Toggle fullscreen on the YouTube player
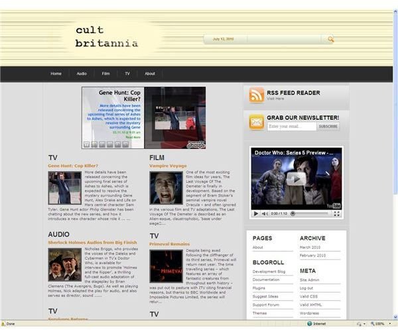The height and width of the screenshot is (330, 398). pos(336,213)
